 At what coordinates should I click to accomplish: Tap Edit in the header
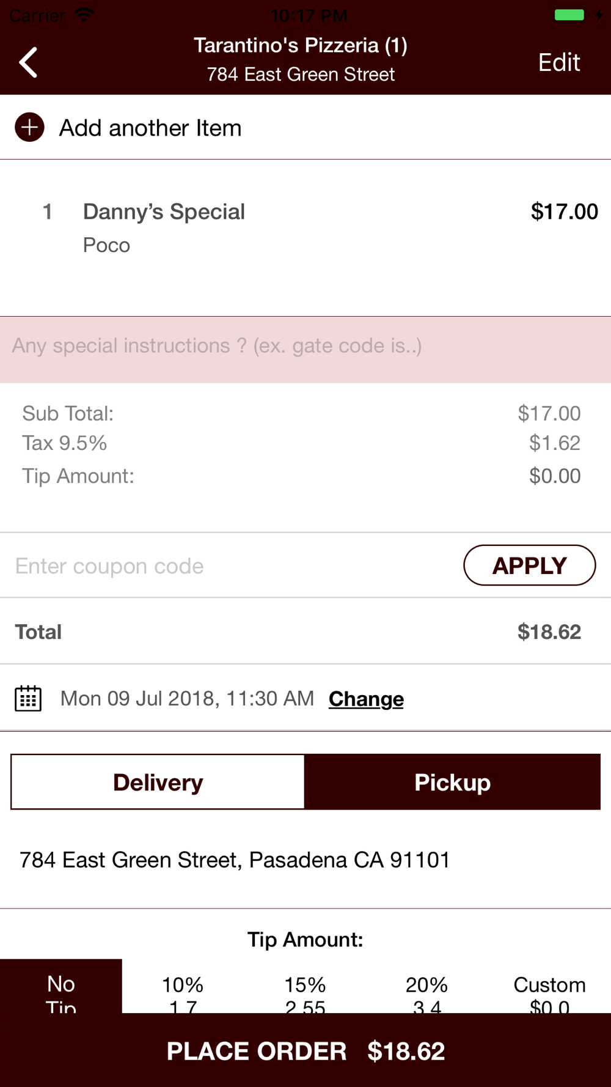pos(558,62)
